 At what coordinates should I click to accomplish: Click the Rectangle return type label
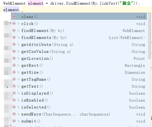pos(135,65)
